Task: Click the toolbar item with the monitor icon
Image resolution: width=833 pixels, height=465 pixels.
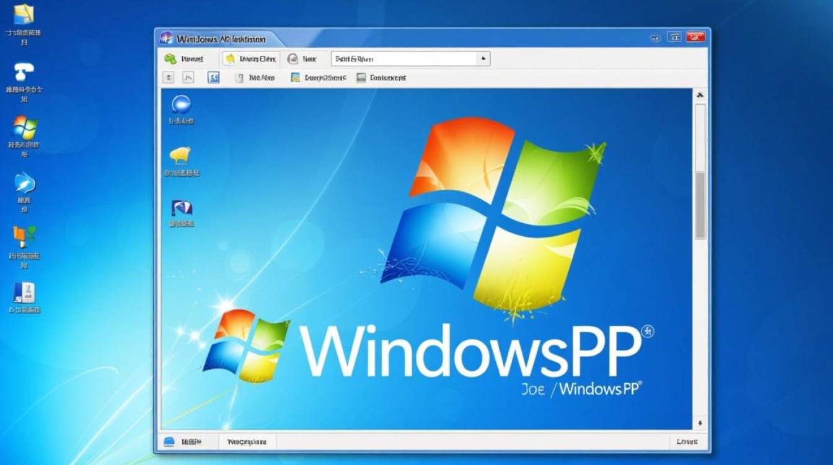Action: (381, 77)
